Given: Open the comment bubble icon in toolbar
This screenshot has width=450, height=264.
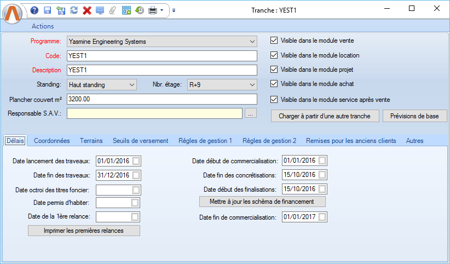Looking at the screenshot, I should coord(100,10).
